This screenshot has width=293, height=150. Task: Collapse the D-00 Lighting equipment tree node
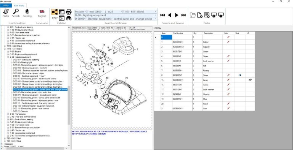tap(8, 57)
